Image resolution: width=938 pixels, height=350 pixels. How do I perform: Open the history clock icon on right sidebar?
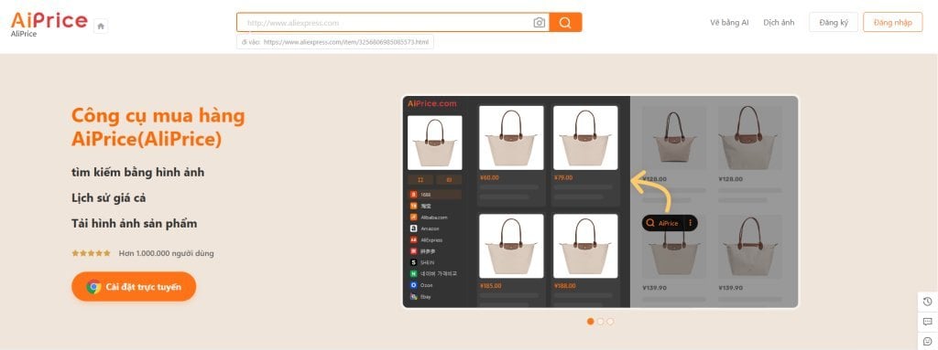tap(927, 302)
